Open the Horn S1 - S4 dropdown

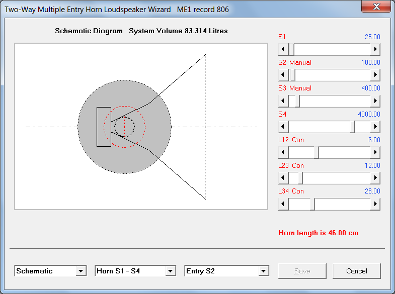click(171, 271)
